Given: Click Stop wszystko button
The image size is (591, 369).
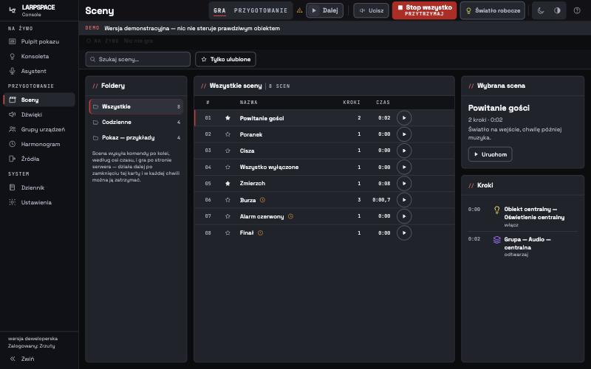Looking at the screenshot, I should pos(424,10).
